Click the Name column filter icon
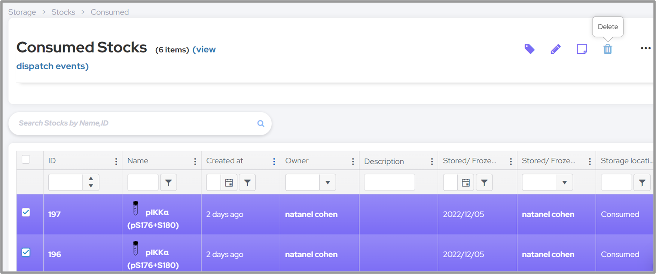 pyautogui.click(x=168, y=182)
